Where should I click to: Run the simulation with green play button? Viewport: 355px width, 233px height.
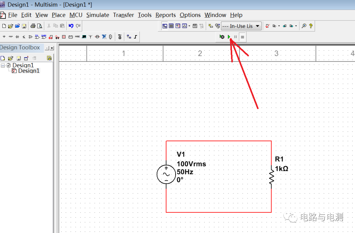(x=229, y=37)
